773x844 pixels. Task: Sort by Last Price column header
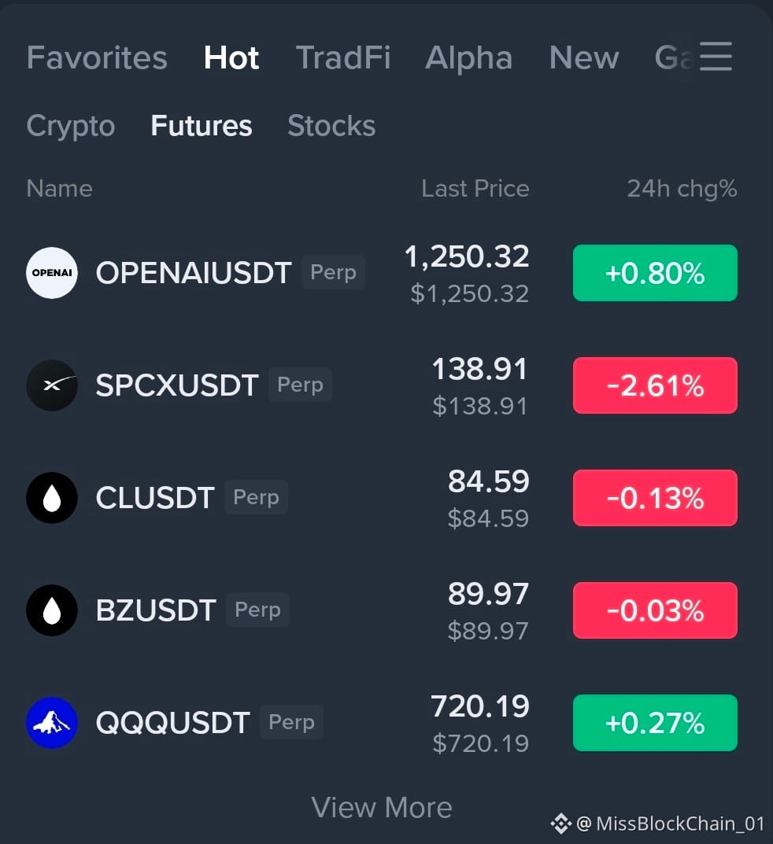pos(475,189)
